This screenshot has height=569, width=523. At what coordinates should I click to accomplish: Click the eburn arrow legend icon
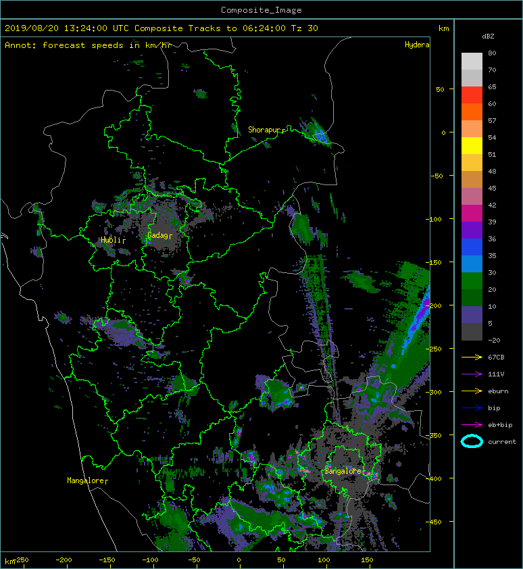click(472, 391)
